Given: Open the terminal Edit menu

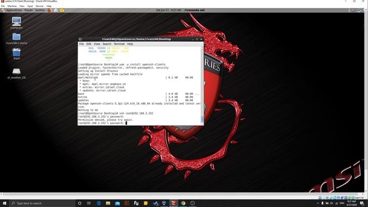Looking at the screenshot, I should (x=89, y=44).
